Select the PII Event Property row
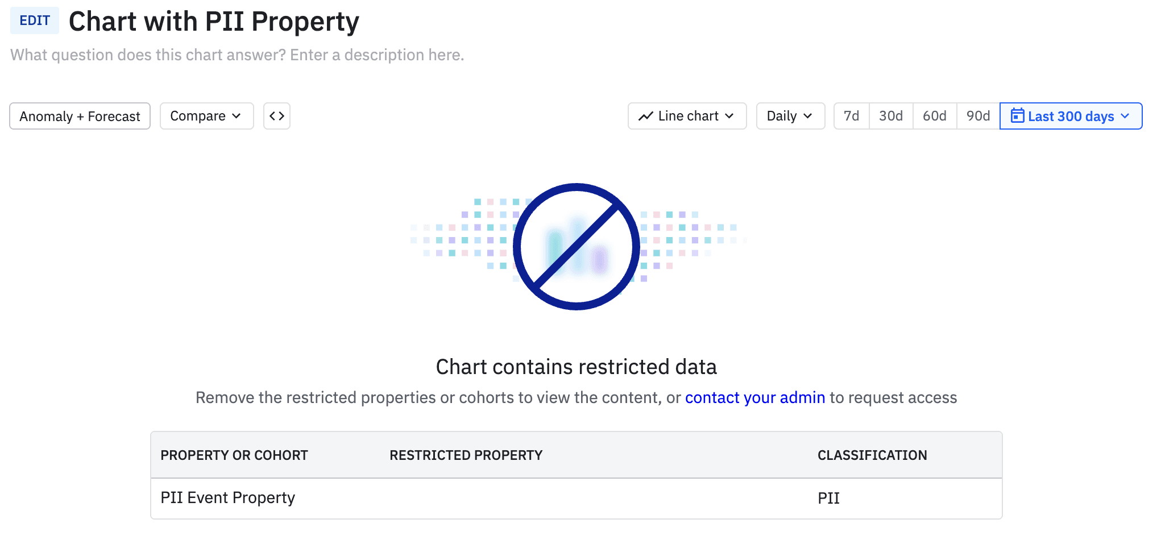This screenshot has height=548, width=1161. [228, 498]
